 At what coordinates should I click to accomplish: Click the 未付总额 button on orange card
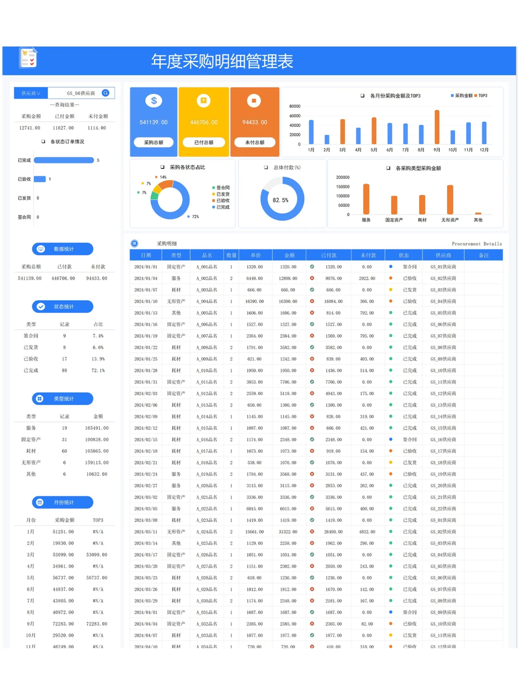[255, 142]
